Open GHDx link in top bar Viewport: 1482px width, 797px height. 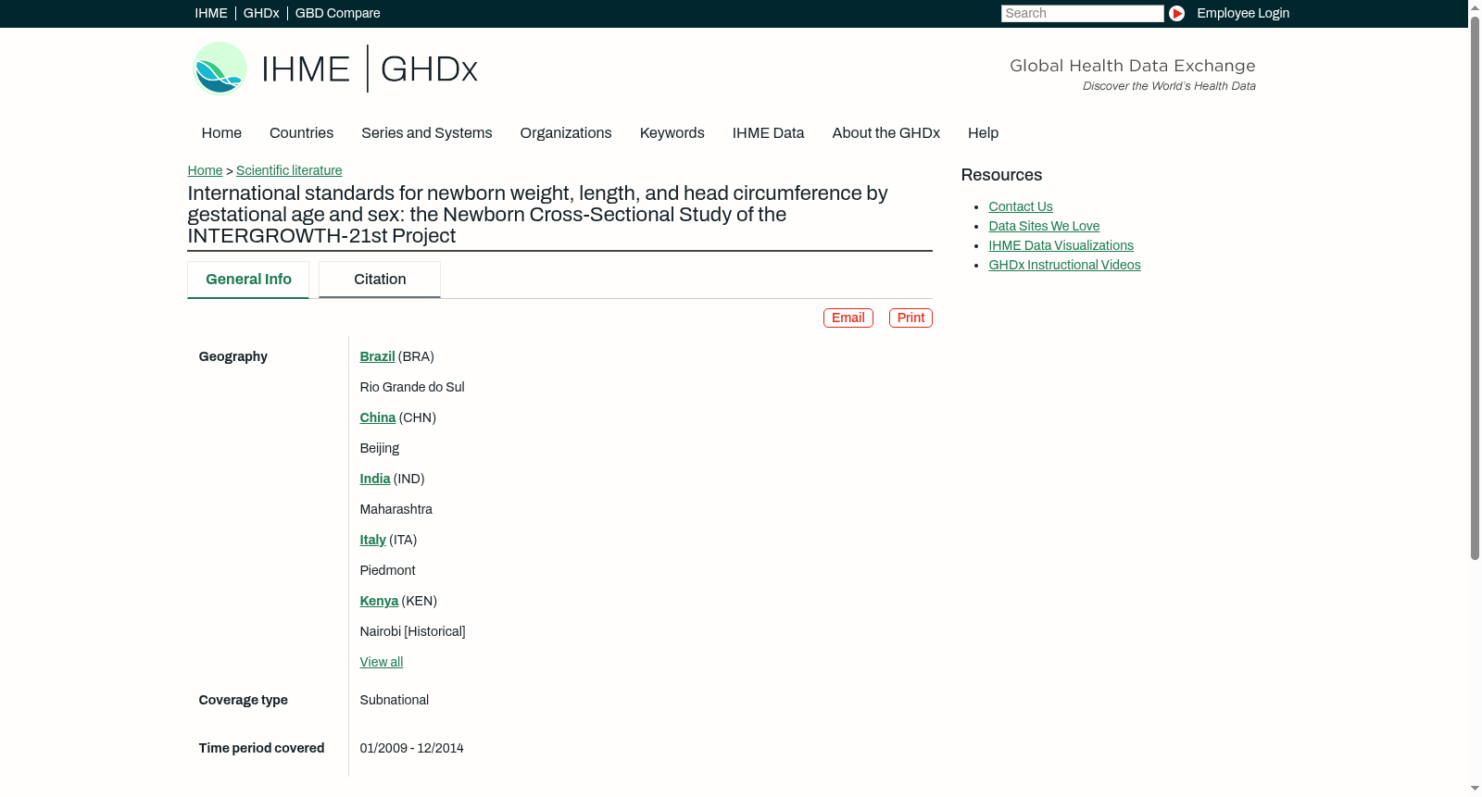click(x=261, y=13)
